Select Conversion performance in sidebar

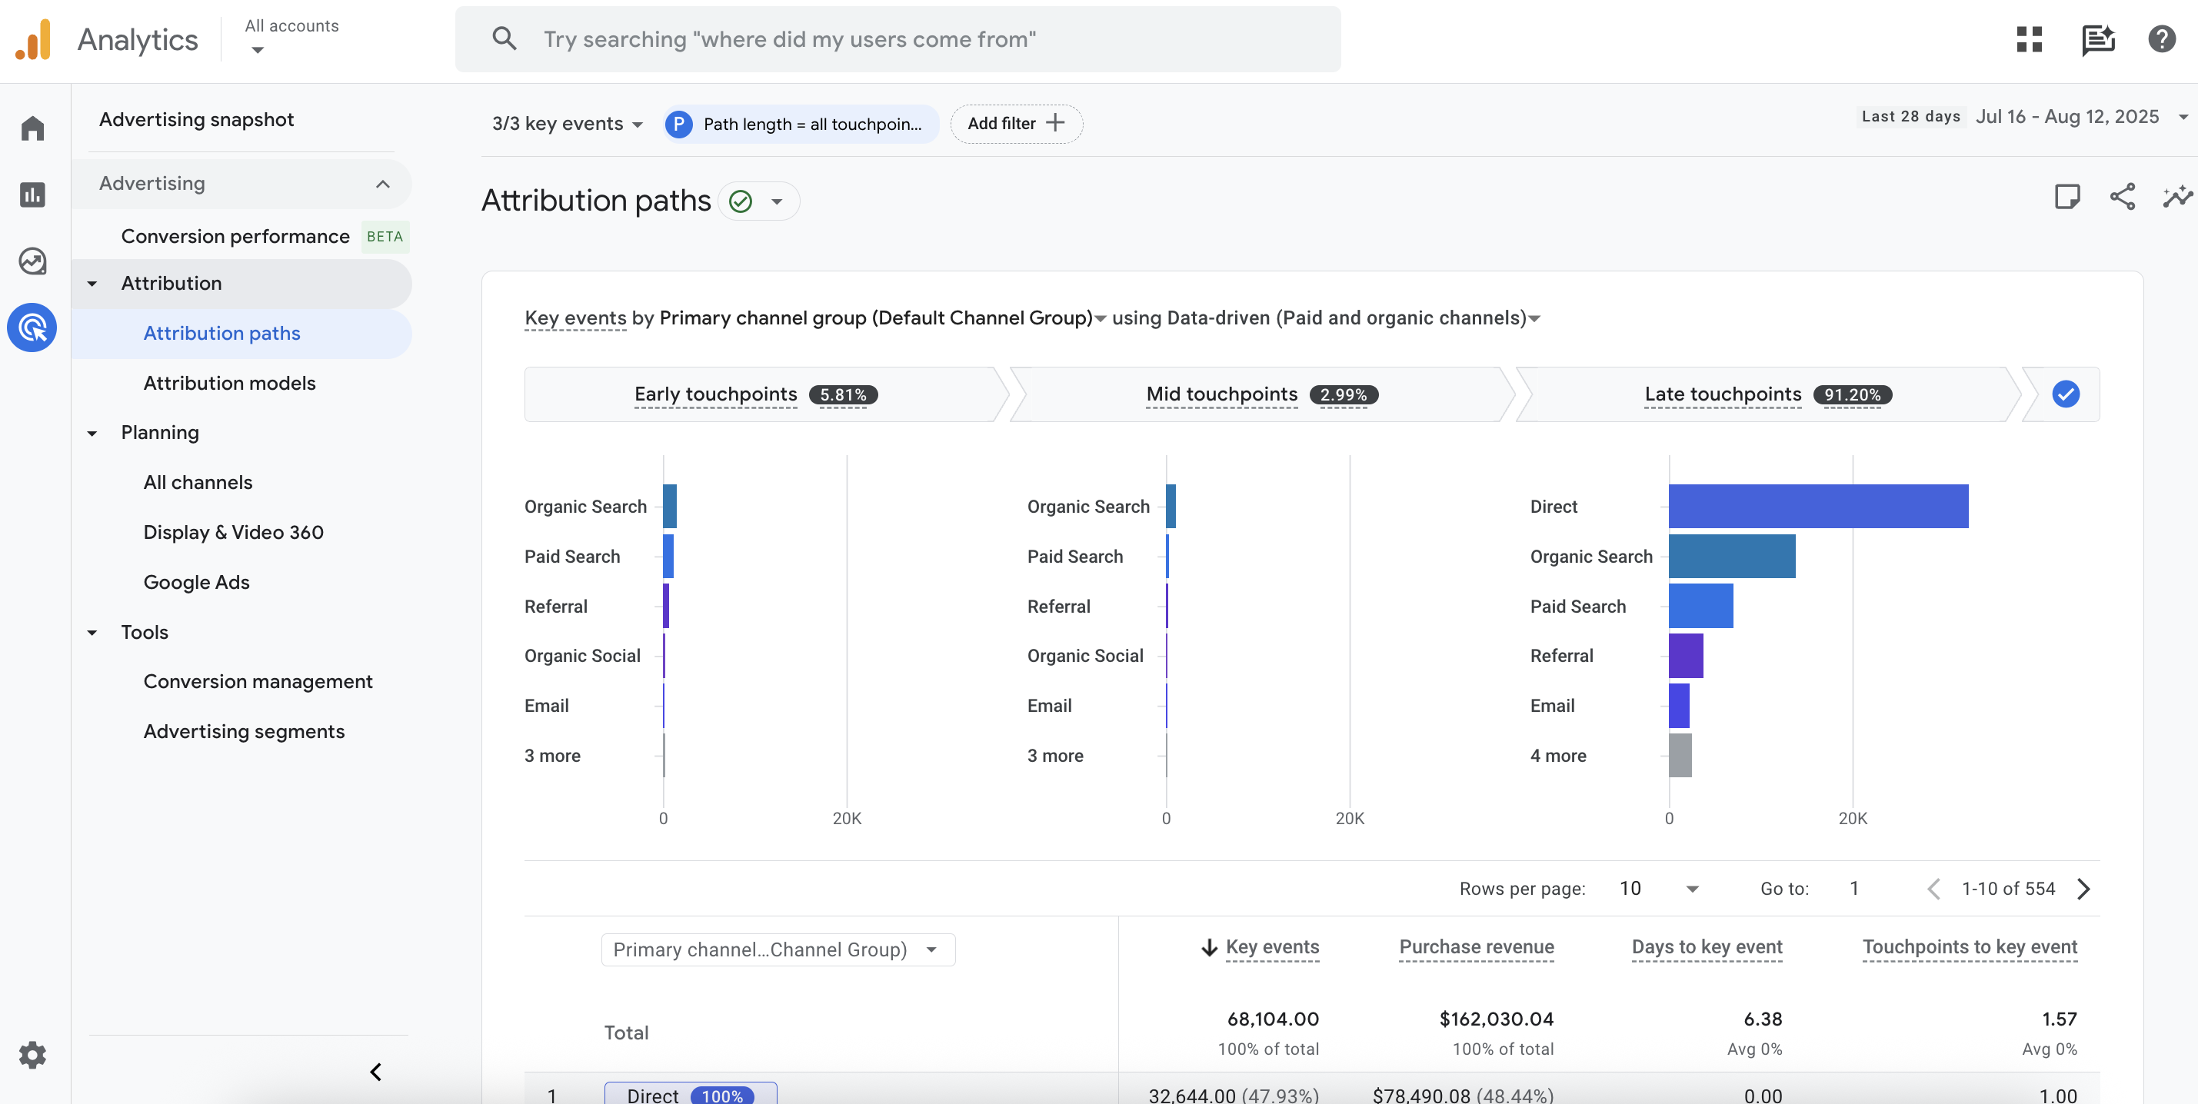pyautogui.click(x=235, y=236)
